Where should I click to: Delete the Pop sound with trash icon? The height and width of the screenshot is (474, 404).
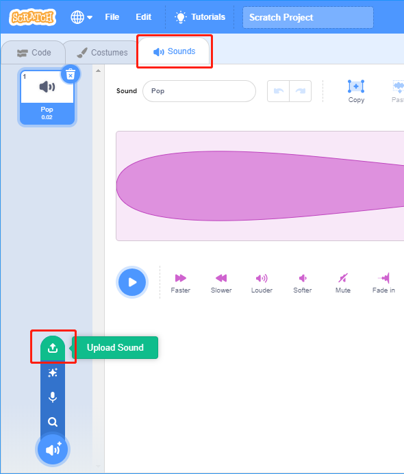(x=71, y=74)
